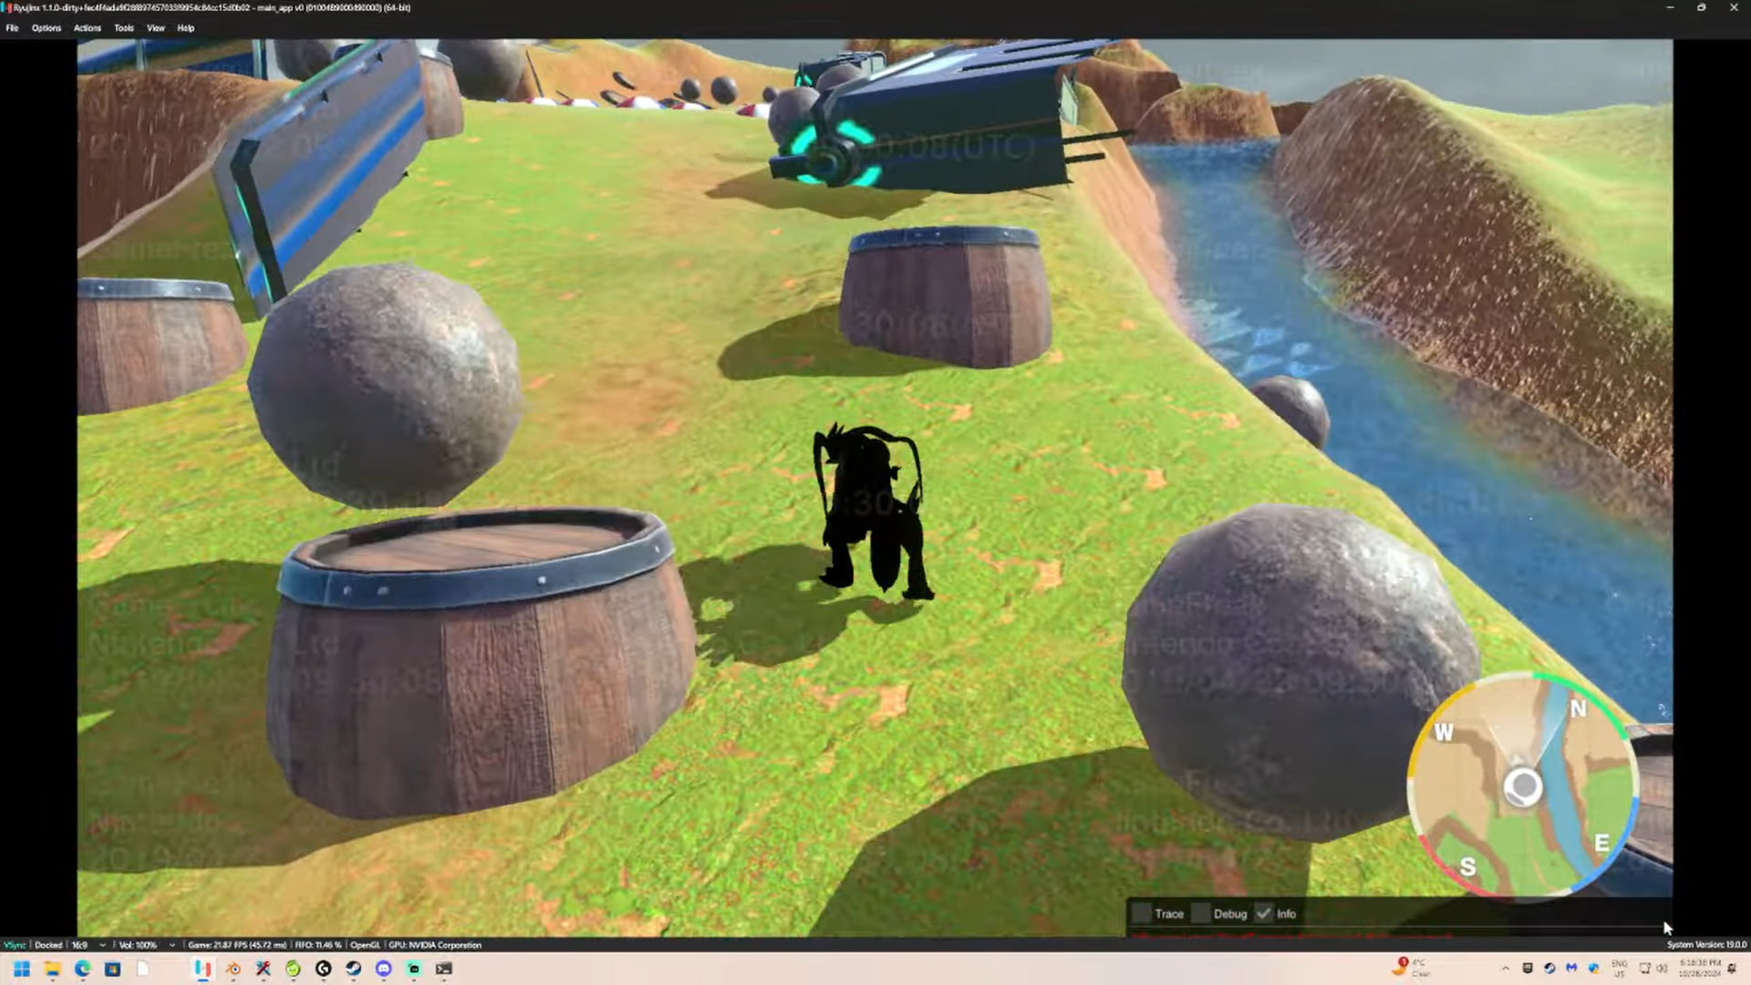Uncheck the Info log checkbox
The image size is (1751, 985).
pos(1263,913)
